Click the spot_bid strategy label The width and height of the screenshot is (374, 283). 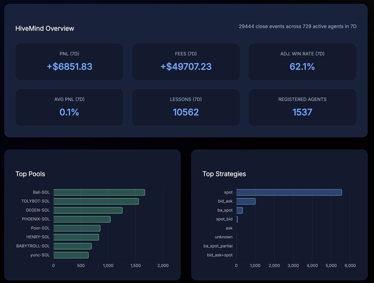coord(224,219)
